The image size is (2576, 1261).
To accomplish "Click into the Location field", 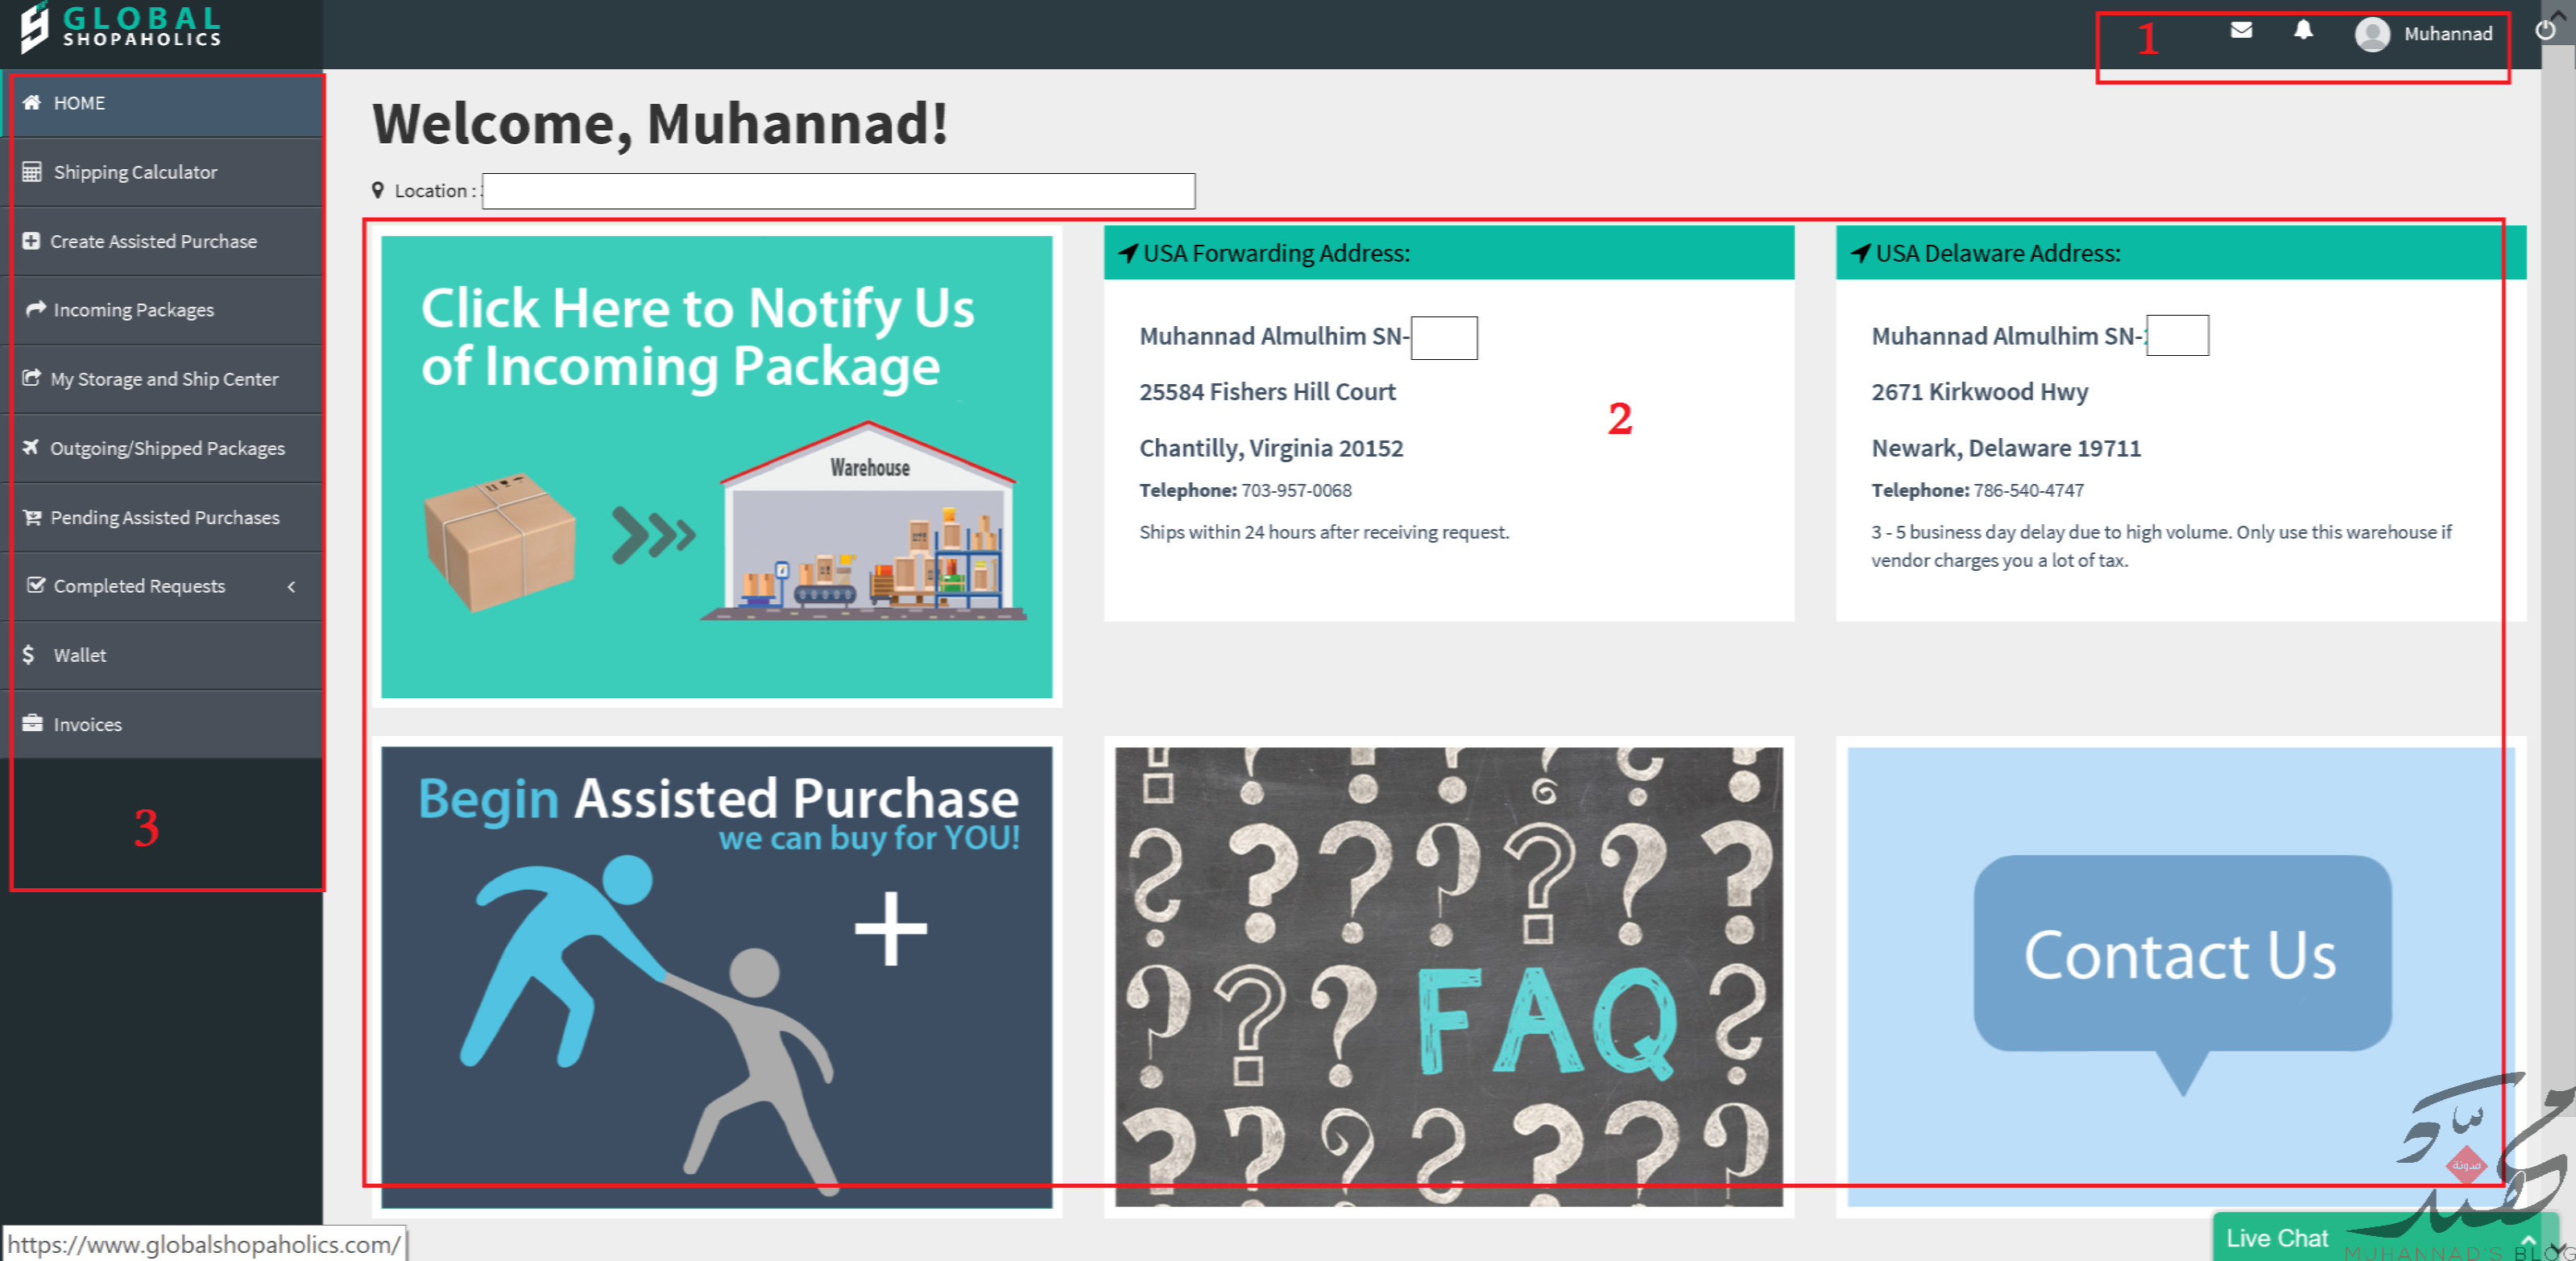I will tap(838, 191).
